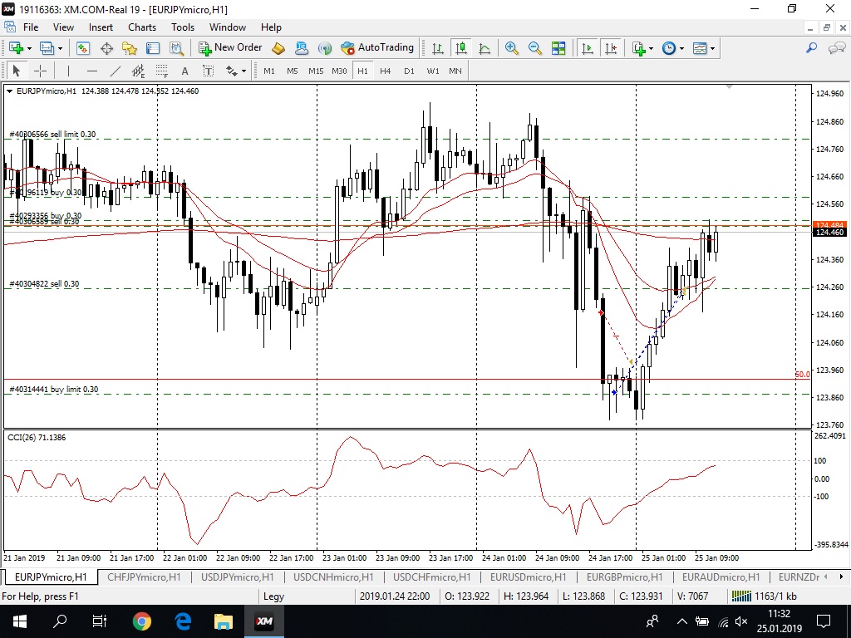The image size is (851, 638).
Task: Toggle the Auto Scroll chart button
Action: point(588,48)
